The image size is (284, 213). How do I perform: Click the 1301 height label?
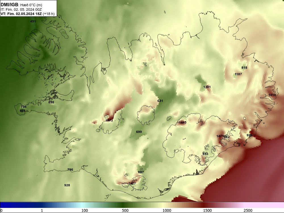point(207,87)
